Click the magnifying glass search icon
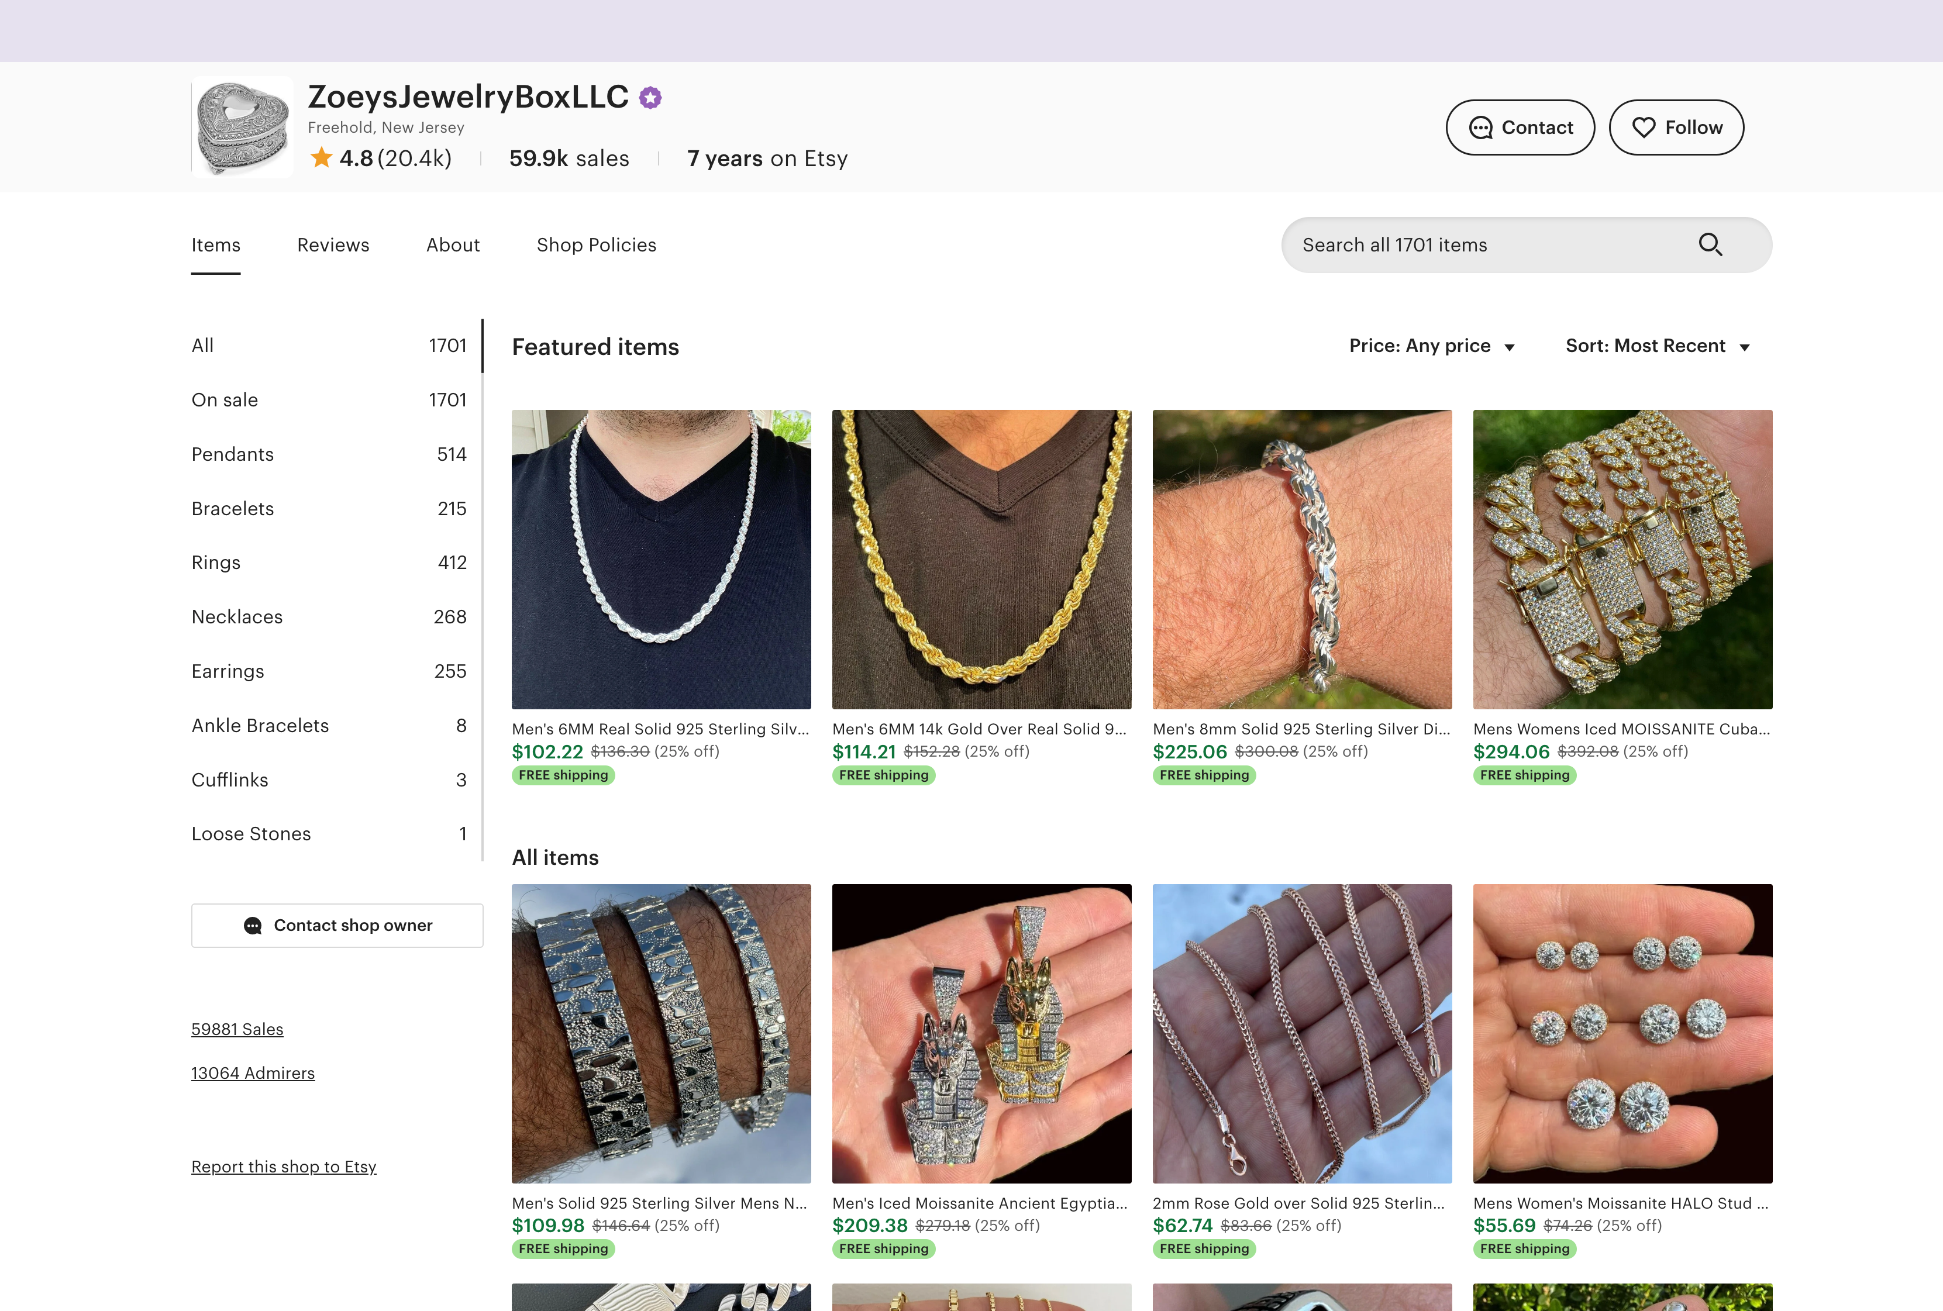The image size is (1943, 1311). 1710,245
